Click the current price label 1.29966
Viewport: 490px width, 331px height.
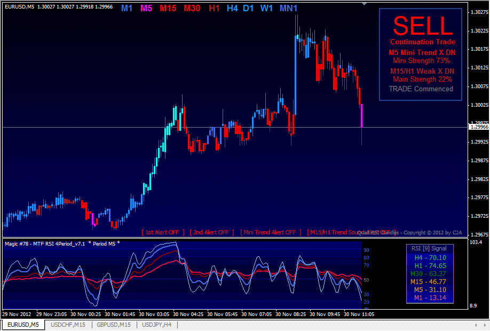pyautogui.click(x=479, y=127)
